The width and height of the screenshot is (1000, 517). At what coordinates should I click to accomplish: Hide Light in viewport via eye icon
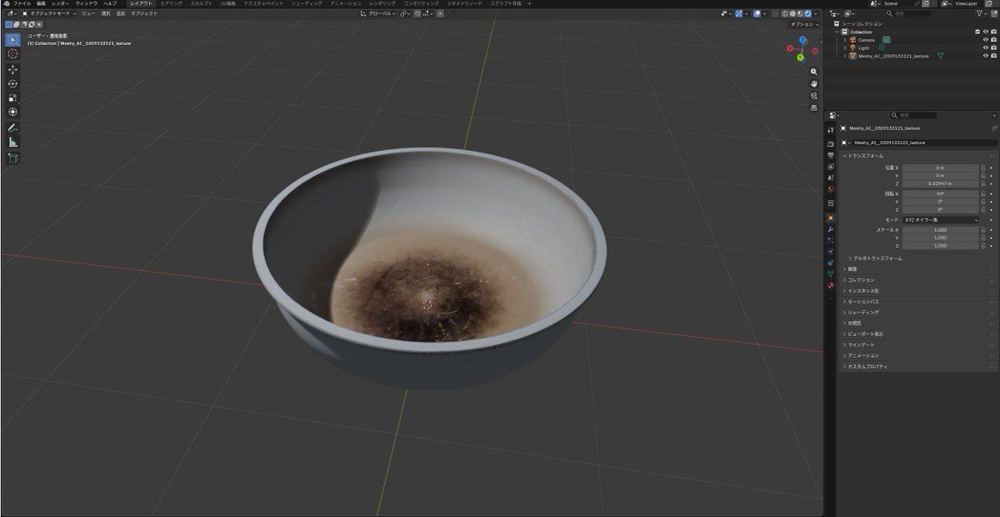(x=986, y=48)
